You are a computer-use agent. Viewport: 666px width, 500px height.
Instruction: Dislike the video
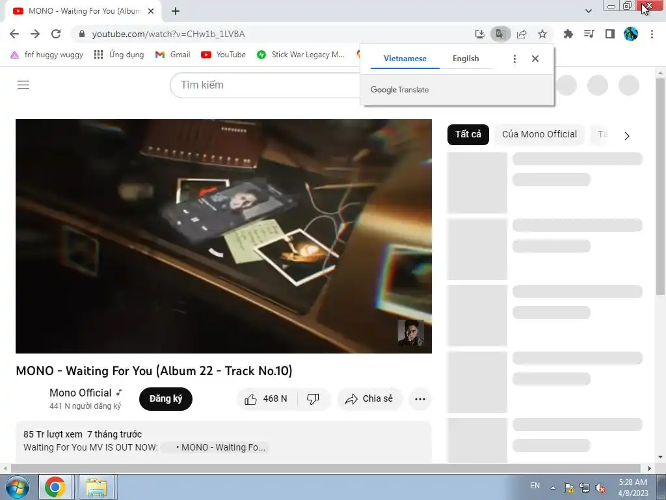click(x=313, y=399)
